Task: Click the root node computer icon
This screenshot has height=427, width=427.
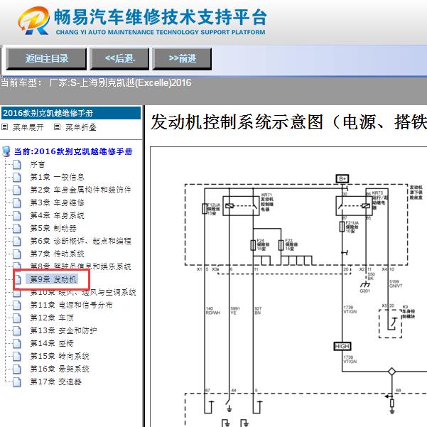Action: [6, 151]
